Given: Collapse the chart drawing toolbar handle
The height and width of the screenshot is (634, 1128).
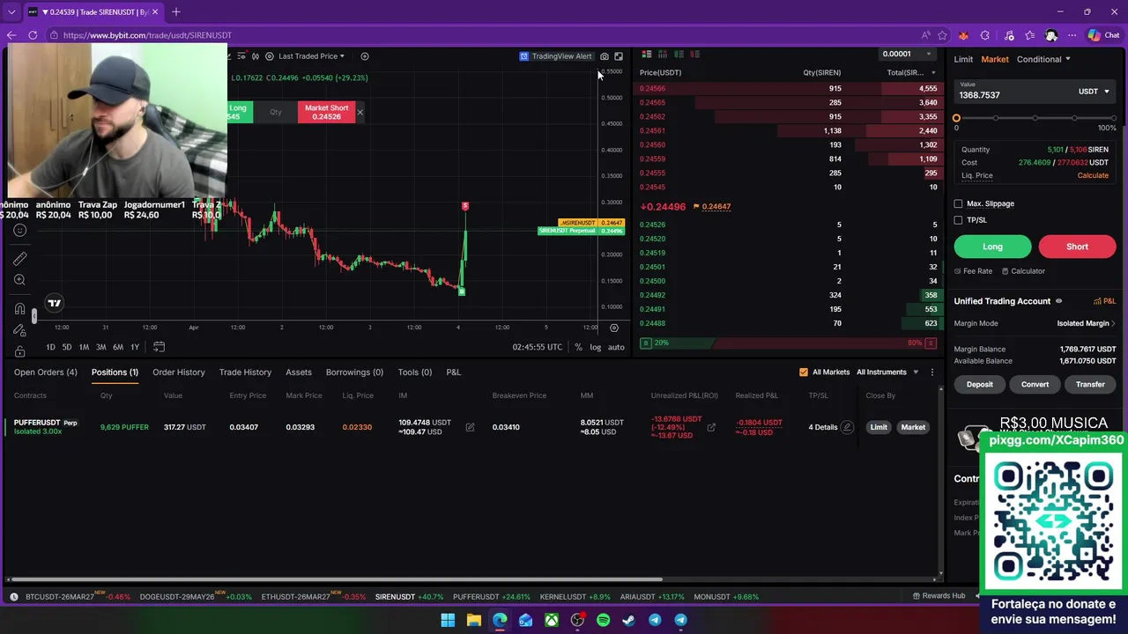Looking at the screenshot, I should [x=34, y=315].
